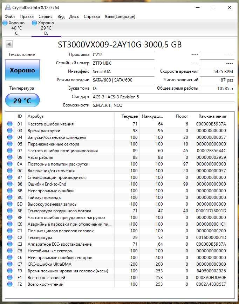The height and width of the screenshot is (304, 239).
Task: Click status orb for 0C Включения/отключения
Action: pyautogui.click(x=10, y=170)
